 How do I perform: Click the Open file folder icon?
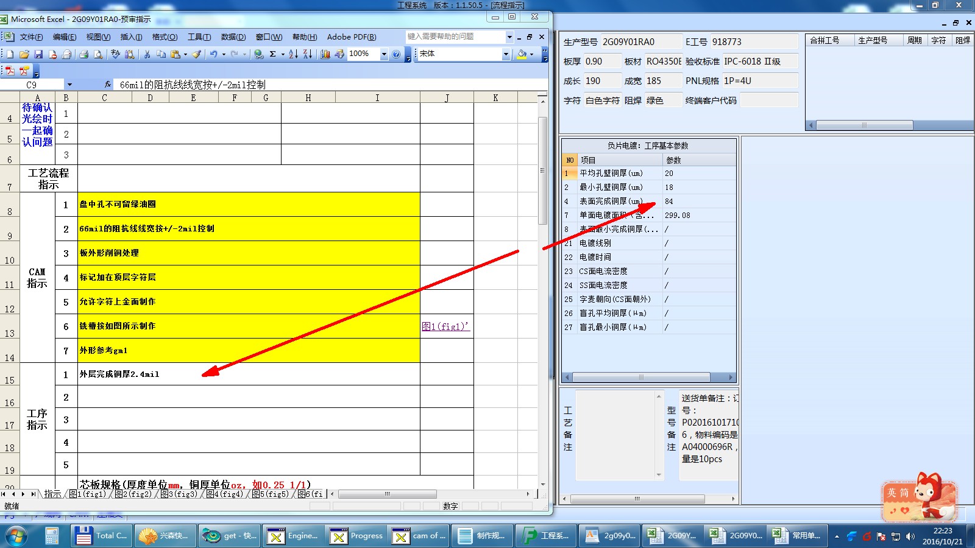click(x=24, y=54)
